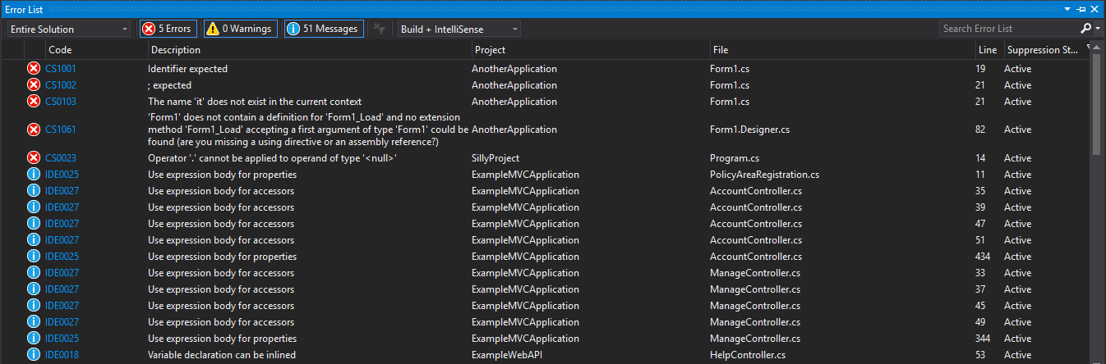Click the search magnifier icon in the Error List search box
This screenshot has height=364, width=1106.
pyautogui.click(x=1086, y=29)
